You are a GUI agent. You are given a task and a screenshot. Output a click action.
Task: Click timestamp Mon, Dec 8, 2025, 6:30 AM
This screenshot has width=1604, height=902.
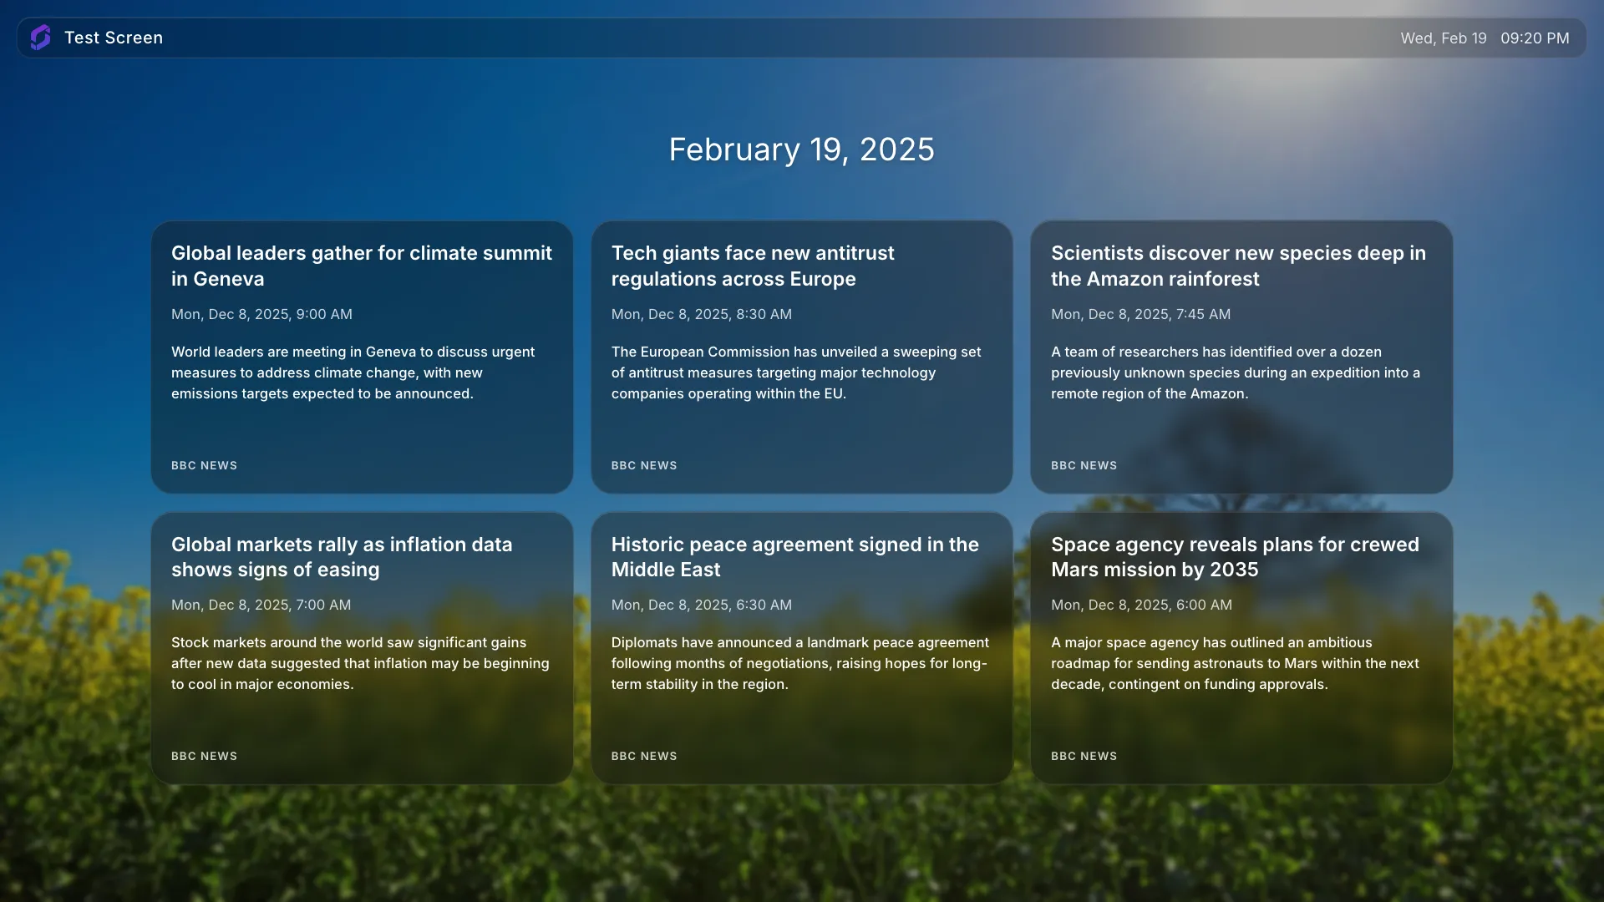[701, 605]
